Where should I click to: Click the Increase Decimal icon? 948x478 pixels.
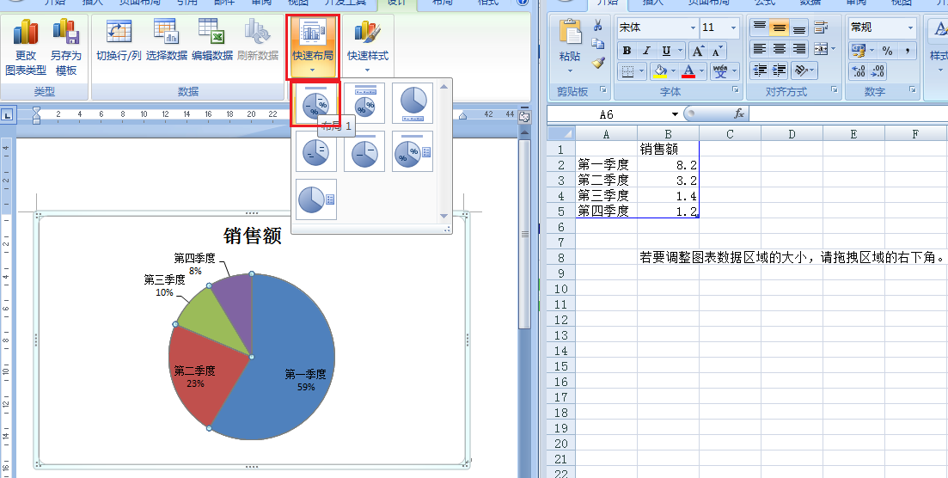tap(858, 71)
